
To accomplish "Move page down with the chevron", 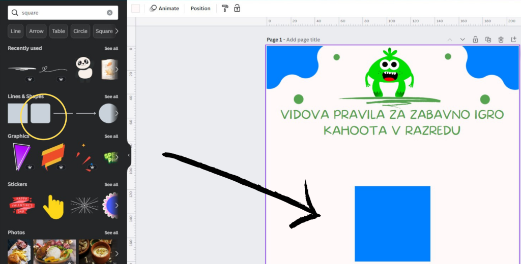I will click(x=462, y=40).
